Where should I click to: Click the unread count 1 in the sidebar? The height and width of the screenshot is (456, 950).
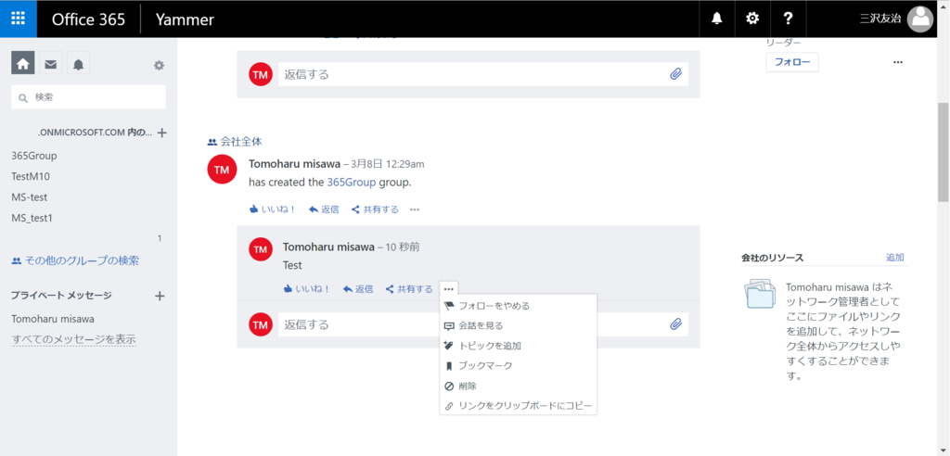pyautogui.click(x=160, y=238)
